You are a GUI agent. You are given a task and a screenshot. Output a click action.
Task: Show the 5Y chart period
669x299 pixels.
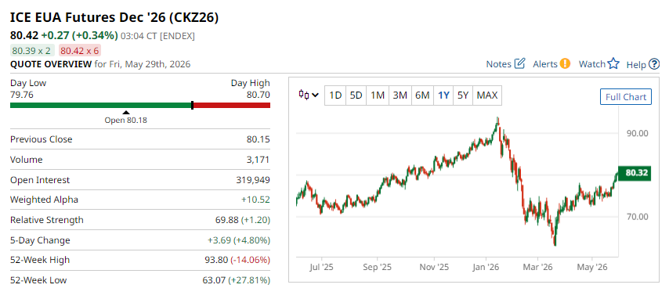pyautogui.click(x=463, y=95)
